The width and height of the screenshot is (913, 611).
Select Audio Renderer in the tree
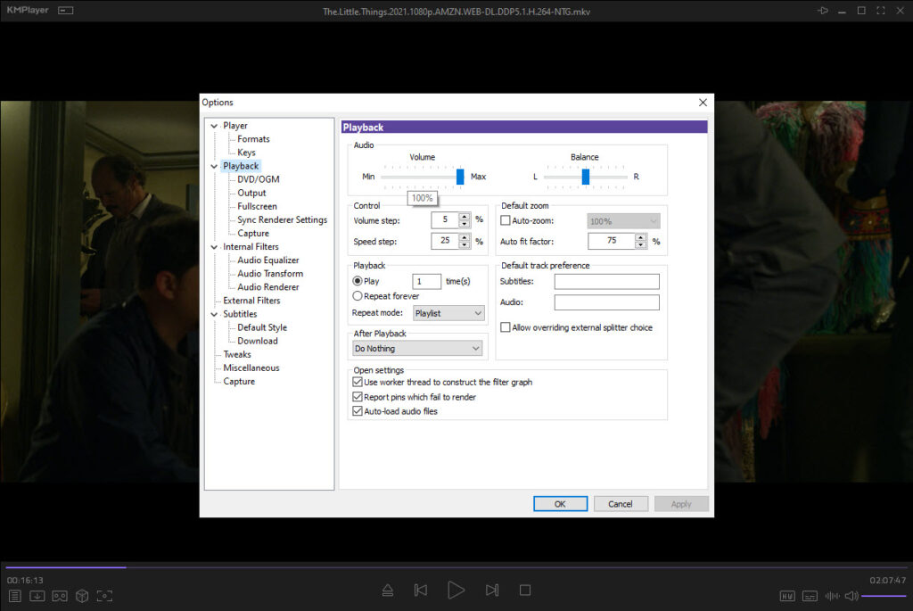click(x=267, y=287)
